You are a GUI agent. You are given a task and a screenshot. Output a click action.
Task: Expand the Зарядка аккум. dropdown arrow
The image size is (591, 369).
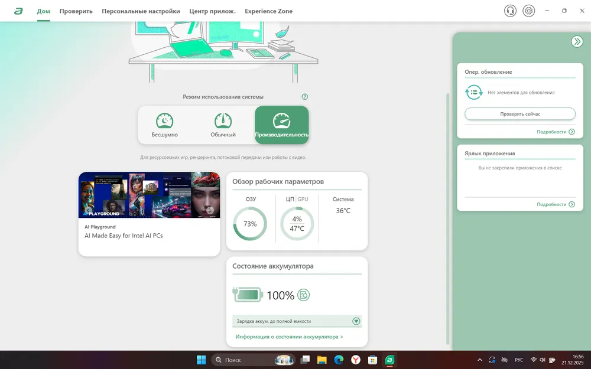click(x=356, y=321)
